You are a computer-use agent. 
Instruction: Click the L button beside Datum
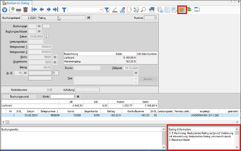tap(46, 37)
